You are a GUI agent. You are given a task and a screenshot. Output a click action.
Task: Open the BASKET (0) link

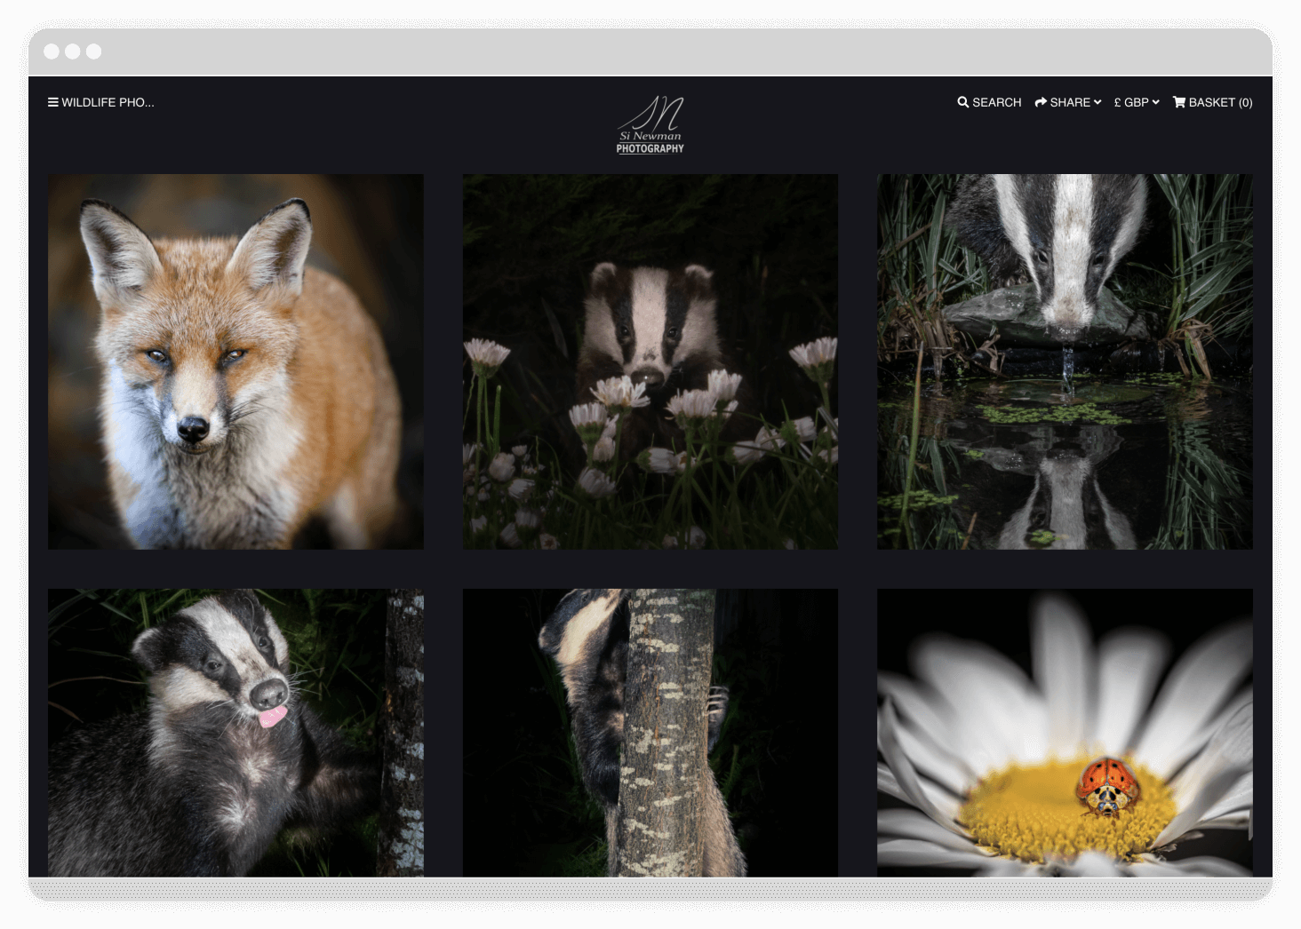(x=1220, y=102)
